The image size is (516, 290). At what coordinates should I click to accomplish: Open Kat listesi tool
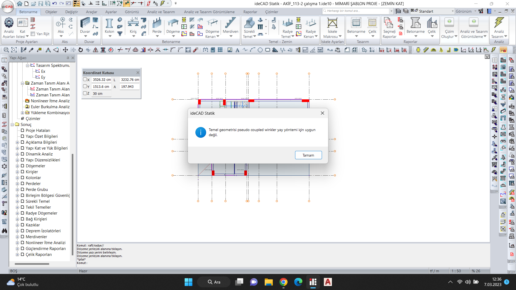(x=22, y=23)
